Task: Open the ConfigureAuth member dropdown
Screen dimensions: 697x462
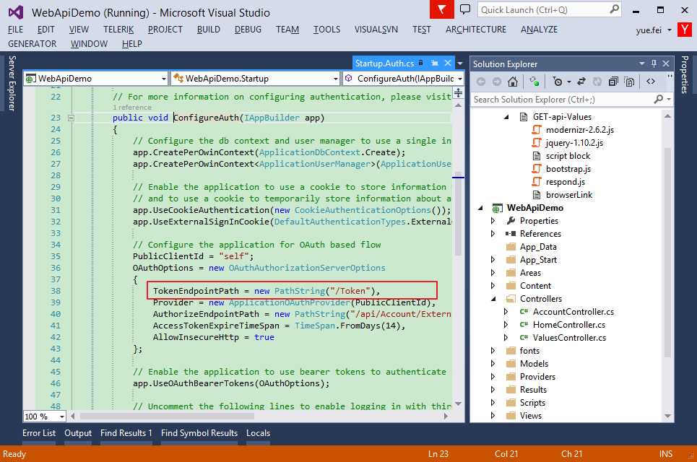Action: click(459, 79)
